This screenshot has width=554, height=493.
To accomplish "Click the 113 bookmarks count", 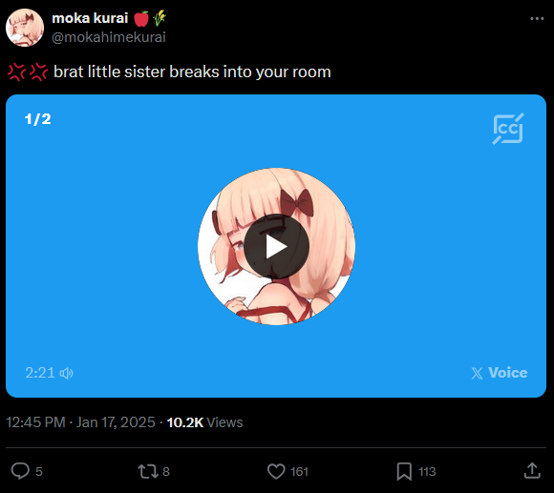I will (x=427, y=471).
